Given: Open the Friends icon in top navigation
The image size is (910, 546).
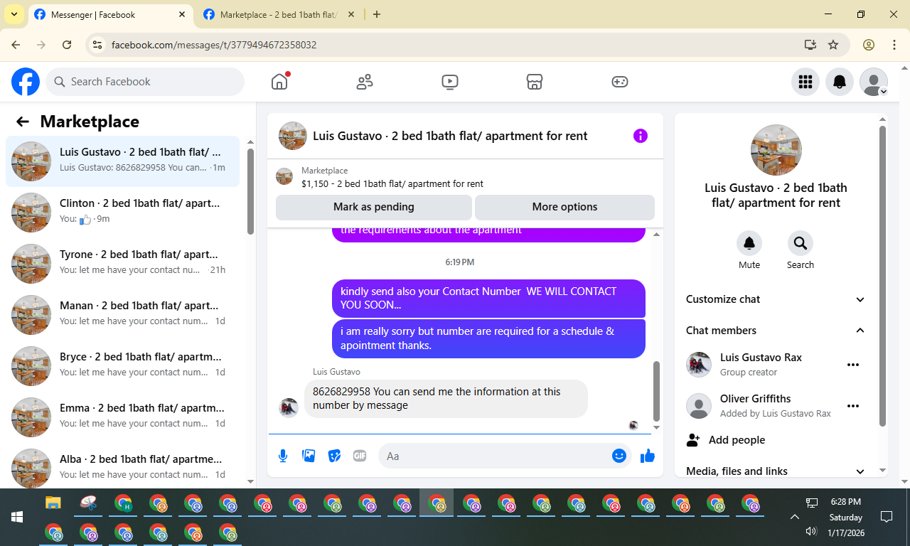Looking at the screenshot, I should (365, 82).
